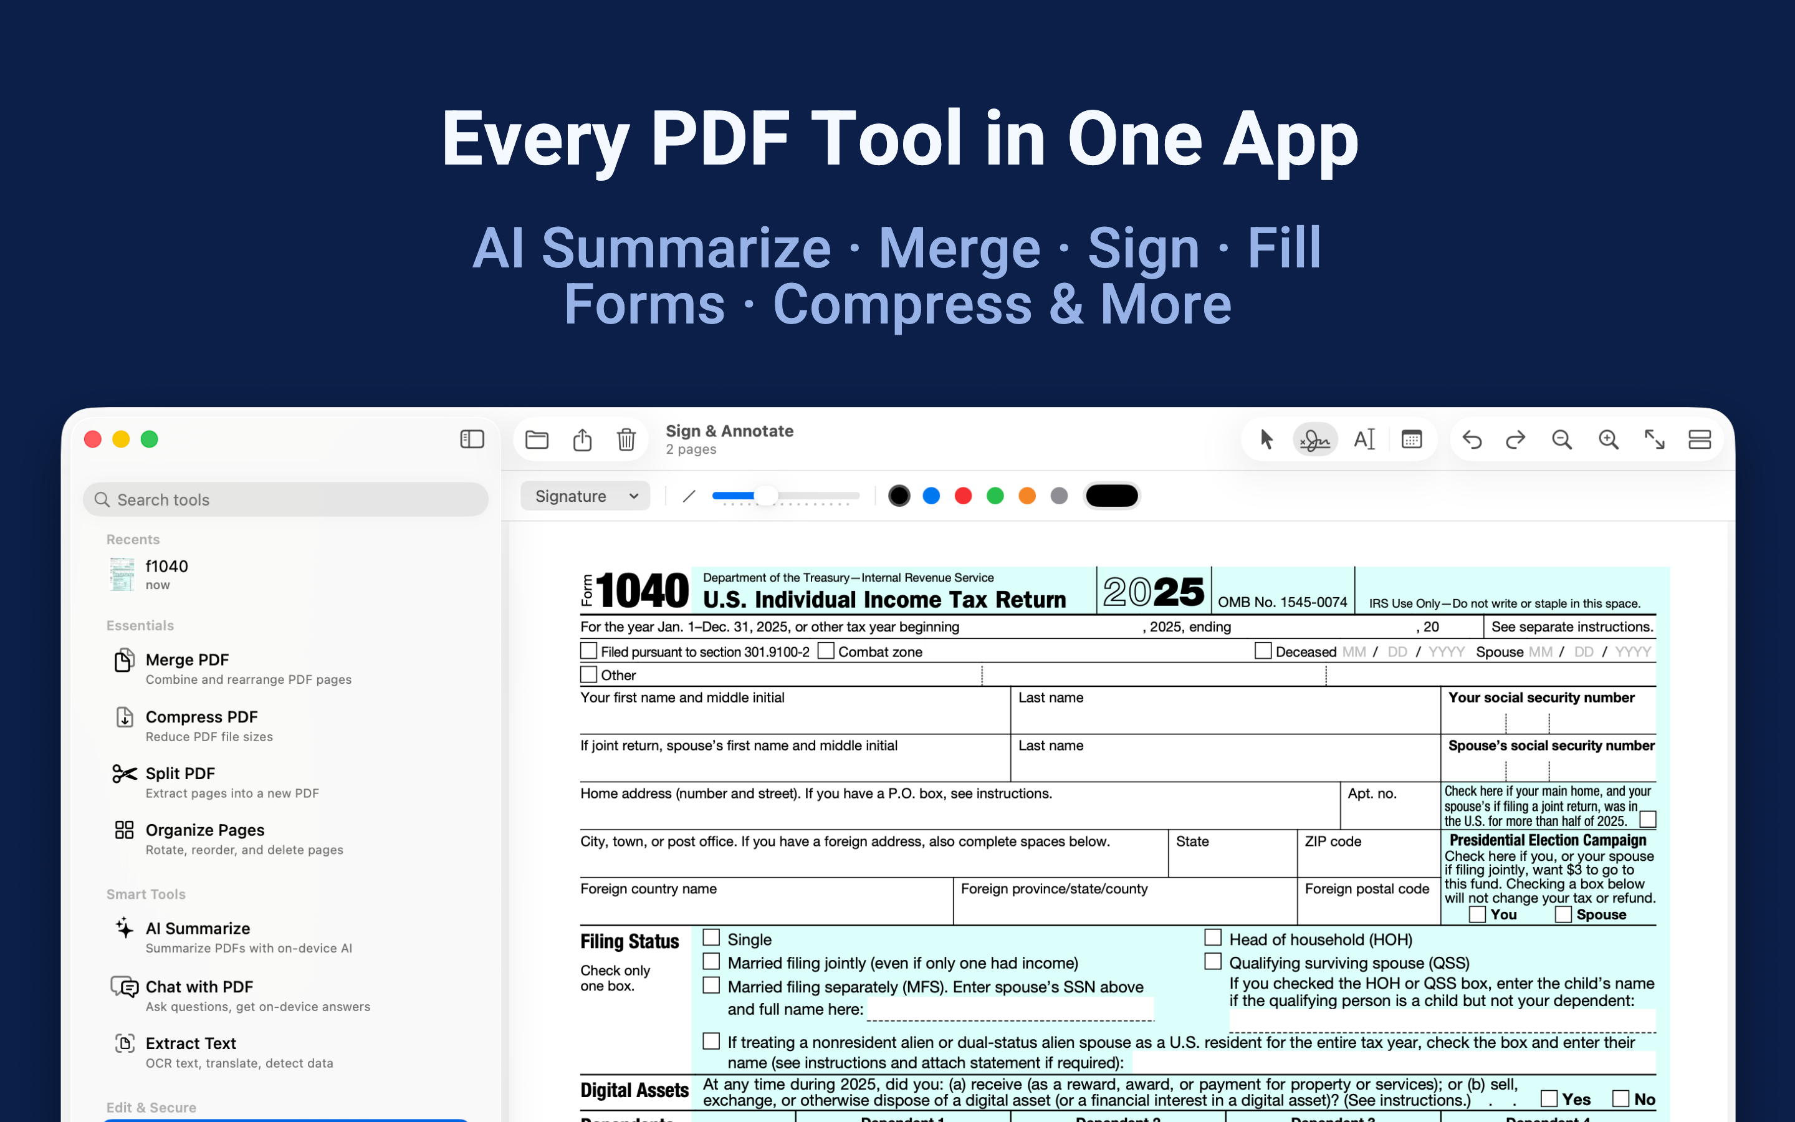Click the Extract Text OCR icon
1795x1122 pixels.
[125, 1043]
